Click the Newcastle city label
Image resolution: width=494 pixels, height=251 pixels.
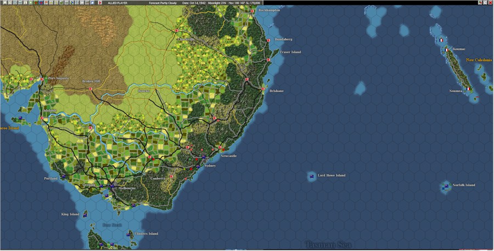coord(228,156)
